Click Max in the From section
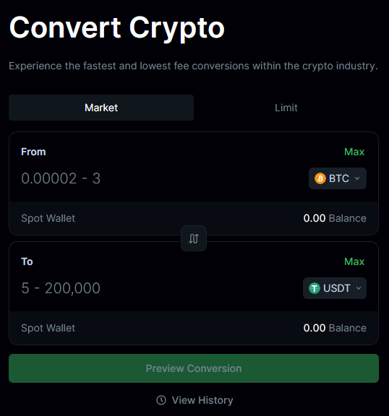This screenshot has width=389, height=416. (354, 152)
